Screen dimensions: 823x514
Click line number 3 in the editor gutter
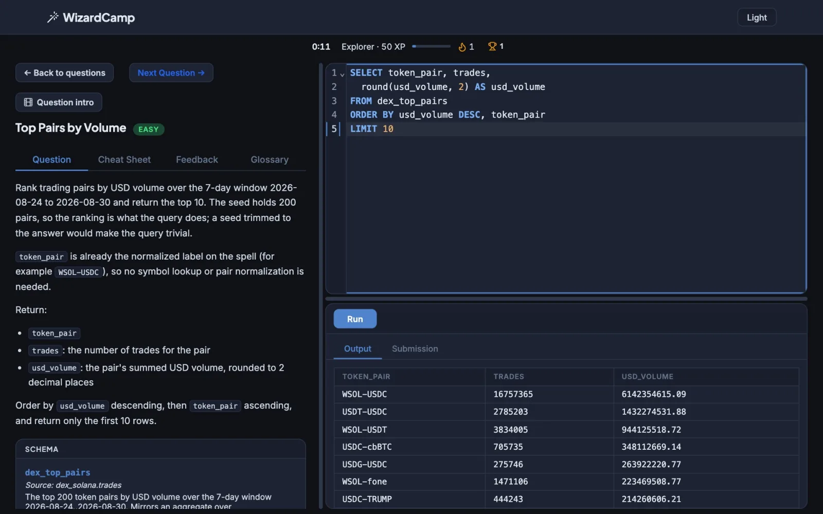(334, 101)
